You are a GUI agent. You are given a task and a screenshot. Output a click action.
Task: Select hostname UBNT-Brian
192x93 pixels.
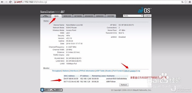[x=111, y=81]
